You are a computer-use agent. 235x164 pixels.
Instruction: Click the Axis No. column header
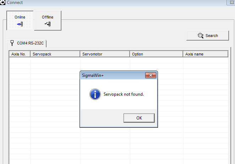[x=20, y=54]
